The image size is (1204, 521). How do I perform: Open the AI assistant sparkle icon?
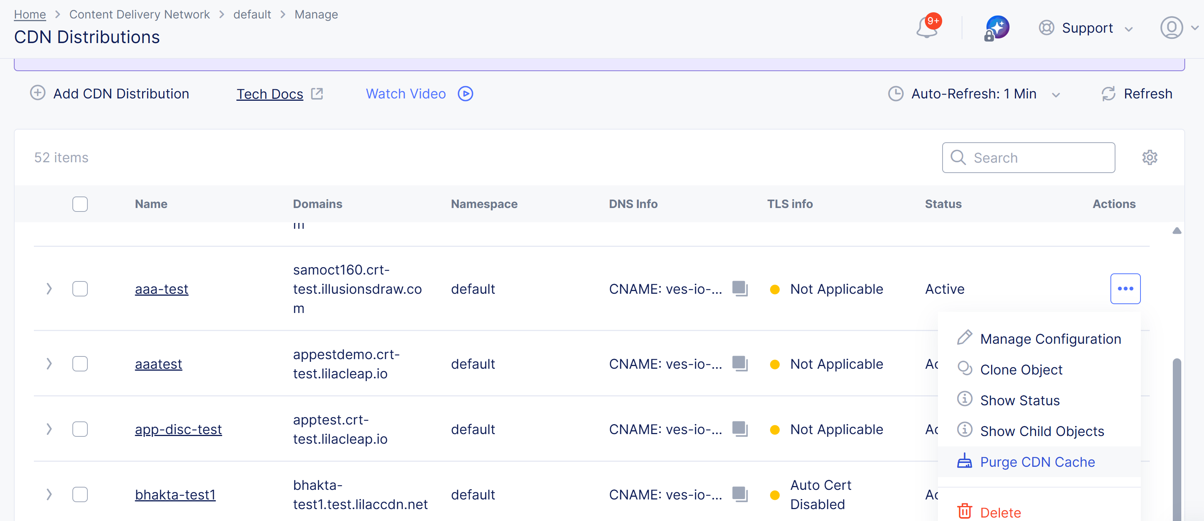[x=997, y=28]
